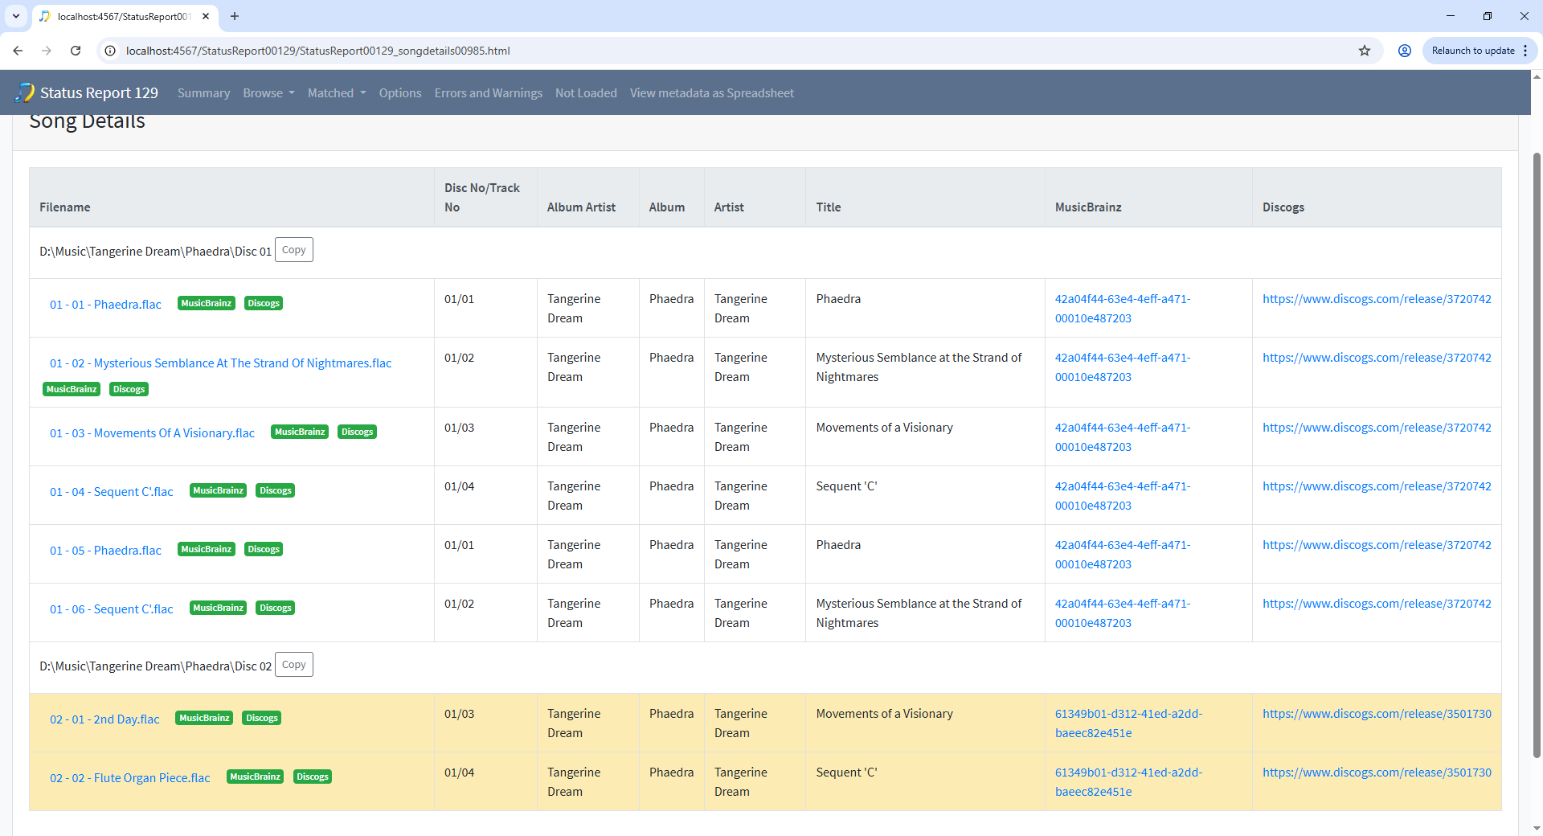Go back with the browser back arrow
1543x836 pixels.
[x=18, y=51]
